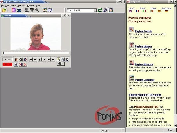The height and width of the screenshot is (133, 177).
Task: Open the Popims Animator Full version link
Action: point(145,95)
